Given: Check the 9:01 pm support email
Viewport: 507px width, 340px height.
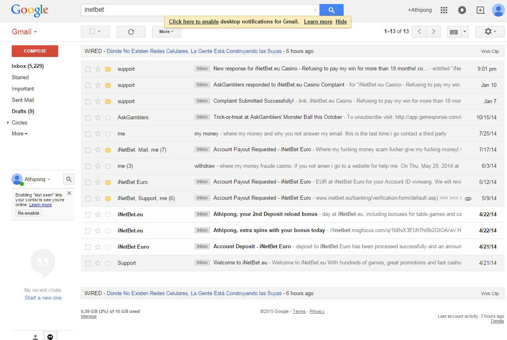Looking at the screenshot, I should pyautogui.click(x=88, y=69).
